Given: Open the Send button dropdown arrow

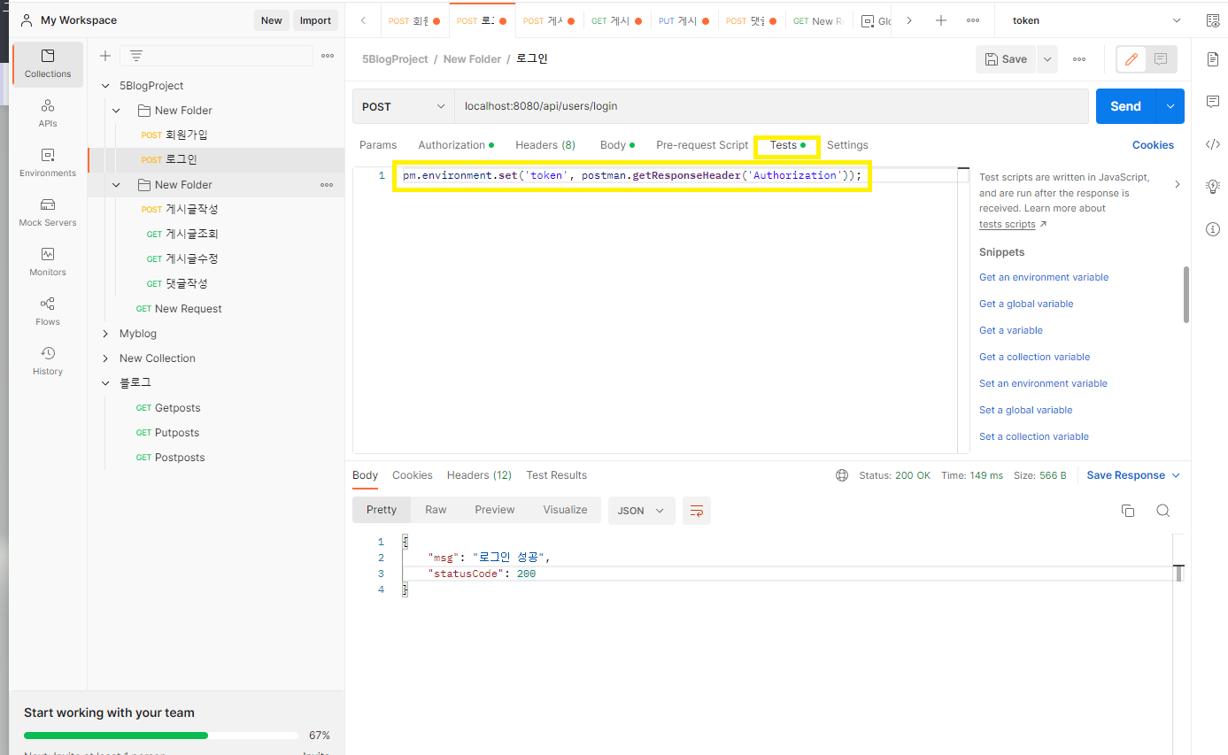Looking at the screenshot, I should [1170, 106].
